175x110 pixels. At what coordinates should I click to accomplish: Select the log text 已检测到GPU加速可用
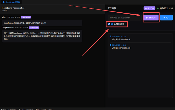(121, 48)
